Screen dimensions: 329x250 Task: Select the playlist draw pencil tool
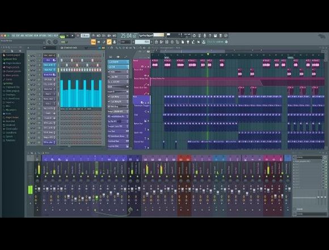pyautogui.click(x=117, y=48)
